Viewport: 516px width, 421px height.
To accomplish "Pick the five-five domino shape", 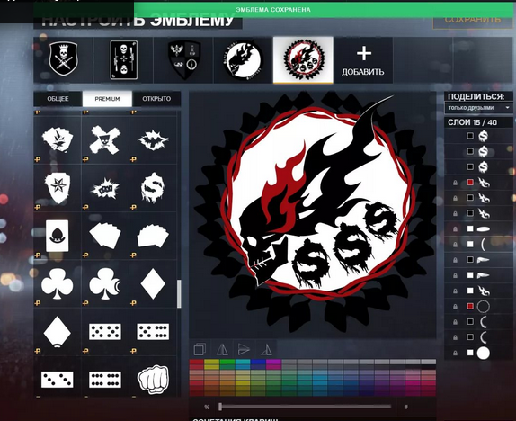I will [x=105, y=331].
